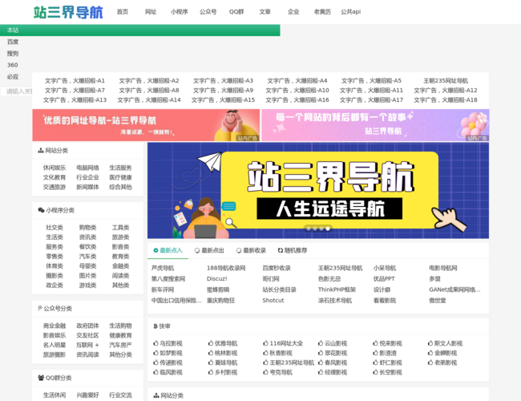This screenshot has width=521, height=401.
Task: Open 公共api in top navigation
Action: [350, 12]
